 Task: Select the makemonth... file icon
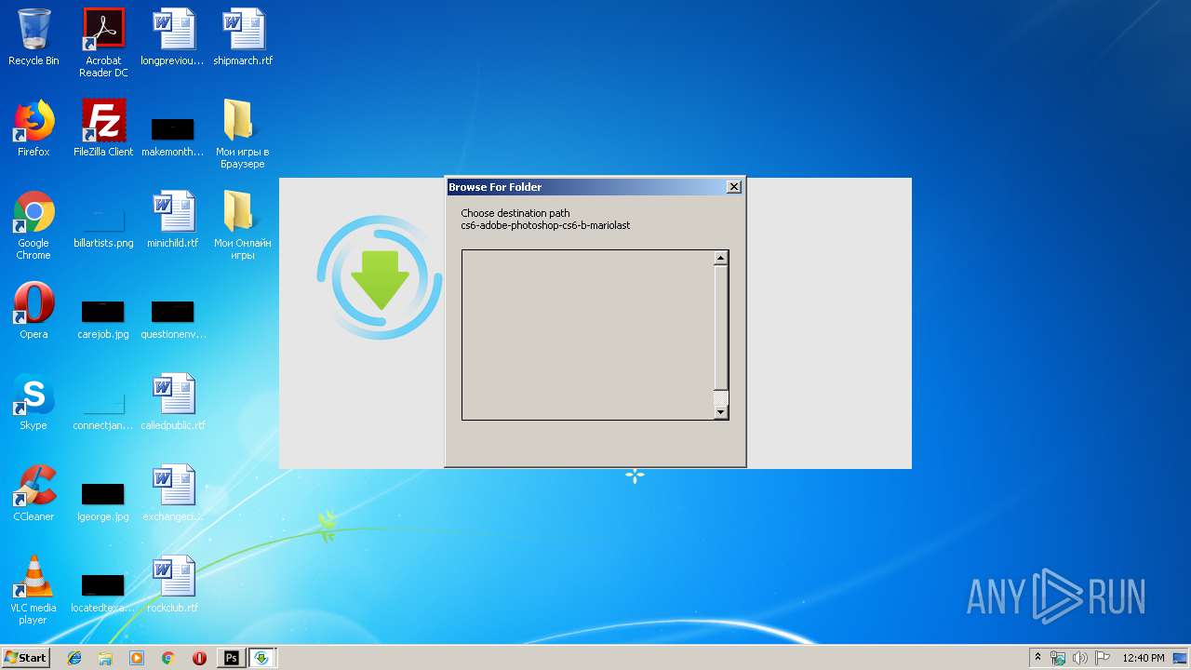[173, 135]
